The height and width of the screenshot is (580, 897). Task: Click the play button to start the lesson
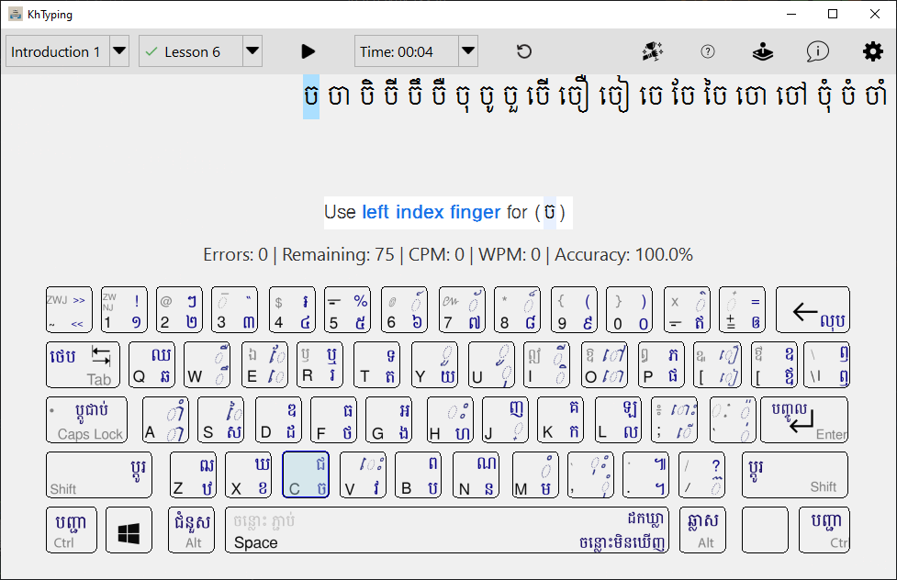pos(308,51)
